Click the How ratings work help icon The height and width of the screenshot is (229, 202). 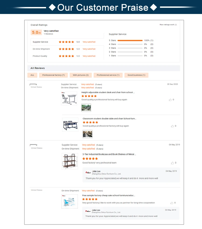click(176, 25)
